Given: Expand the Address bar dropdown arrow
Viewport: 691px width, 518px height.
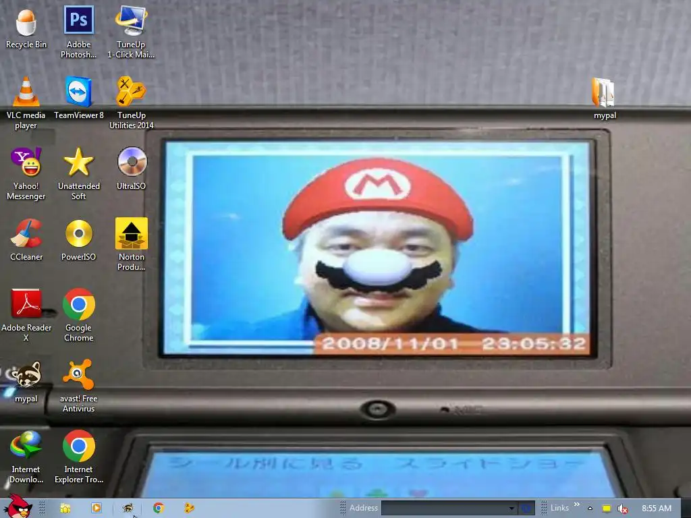Looking at the screenshot, I should (x=512, y=508).
